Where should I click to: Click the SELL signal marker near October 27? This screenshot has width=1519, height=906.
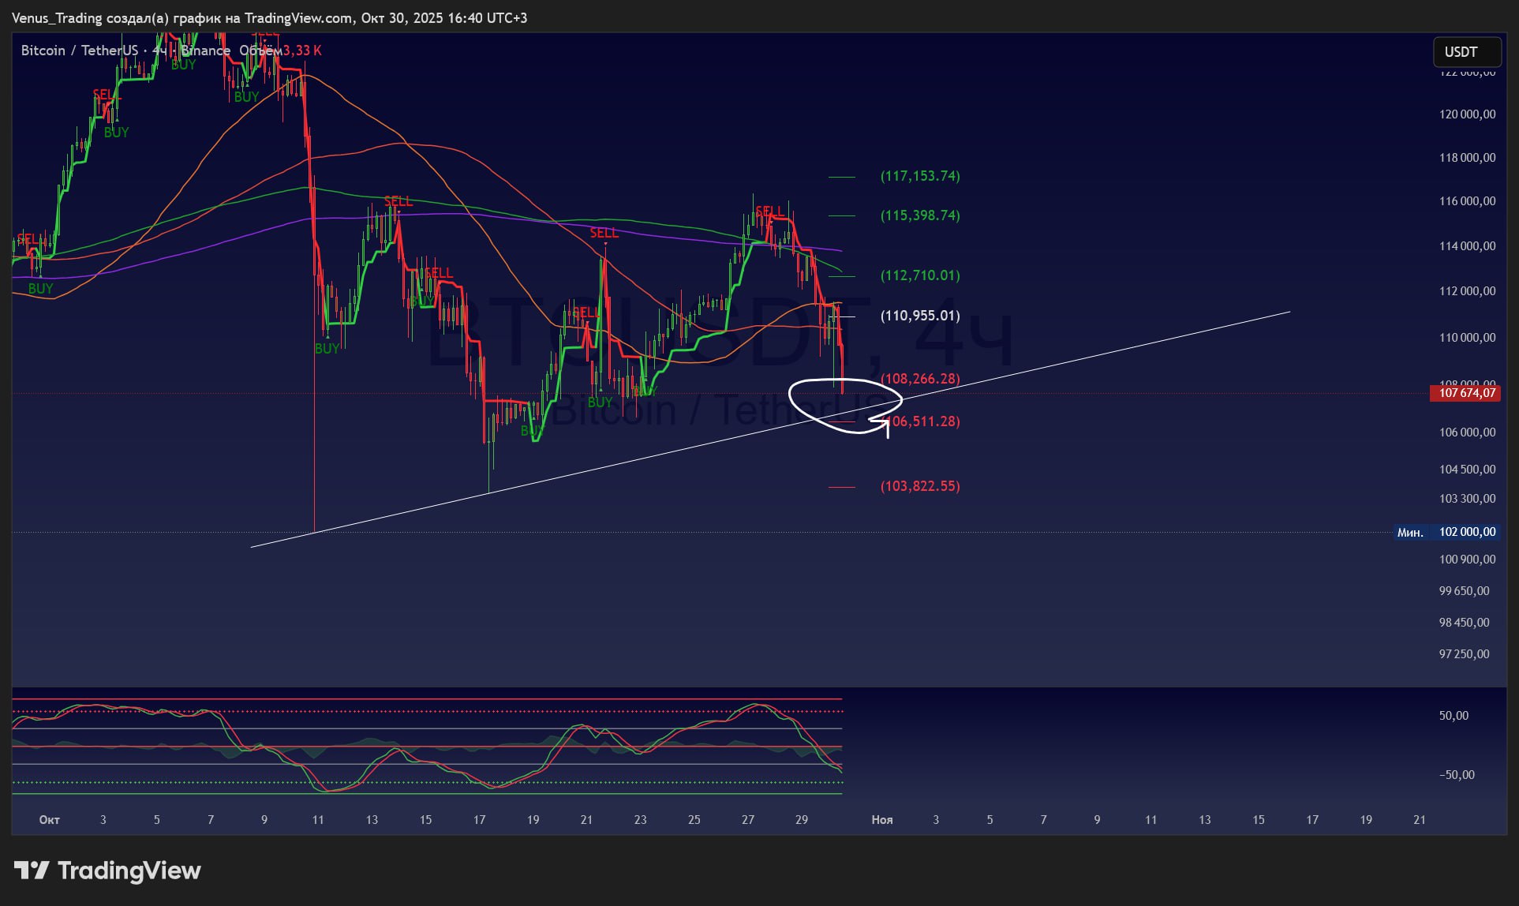click(x=769, y=211)
